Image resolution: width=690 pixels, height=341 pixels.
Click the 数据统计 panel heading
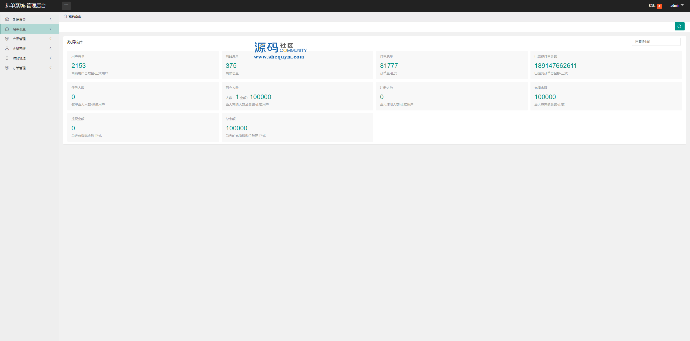tap(75, 42)
